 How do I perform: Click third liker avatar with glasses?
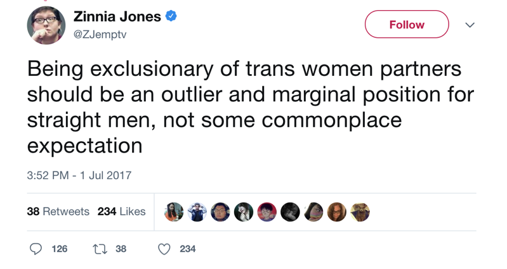point(221,212)
